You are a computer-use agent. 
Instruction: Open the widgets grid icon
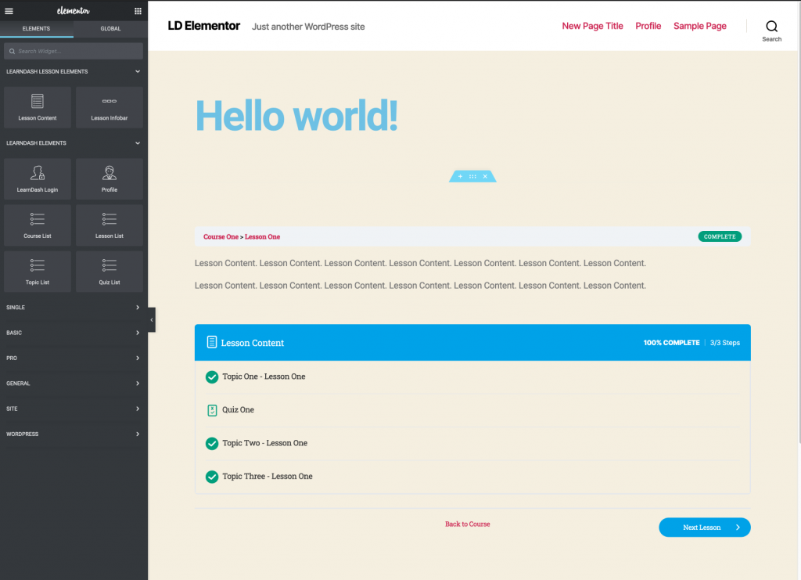coord(138,11)
